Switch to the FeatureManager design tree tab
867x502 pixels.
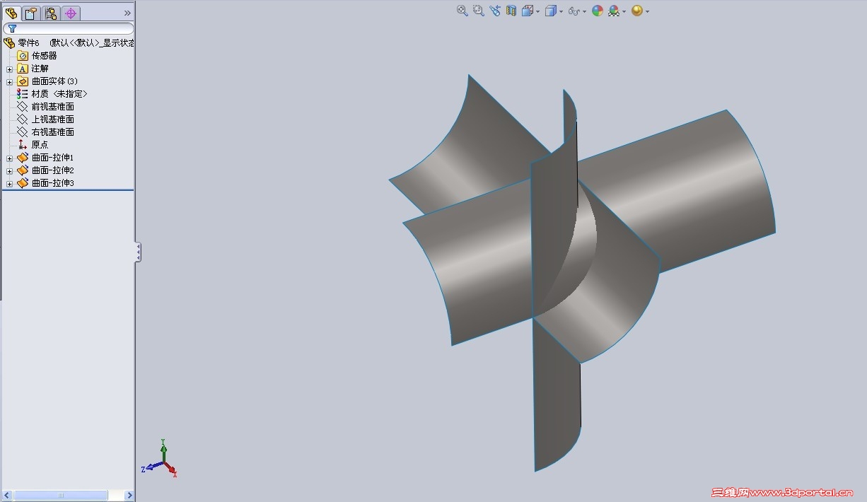(11, 13)
